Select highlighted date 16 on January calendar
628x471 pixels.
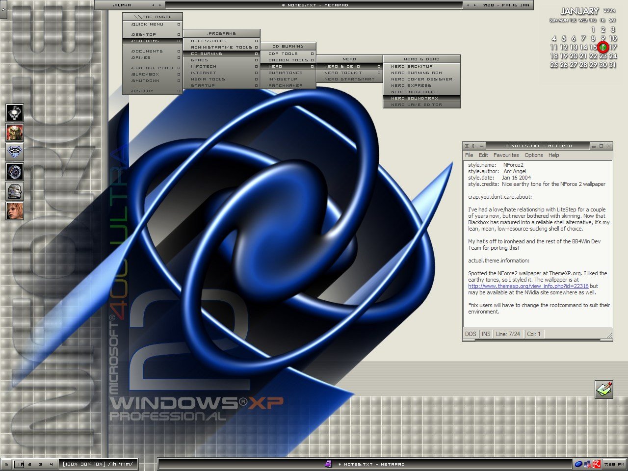pyautogui.click(x=603, y=47)
